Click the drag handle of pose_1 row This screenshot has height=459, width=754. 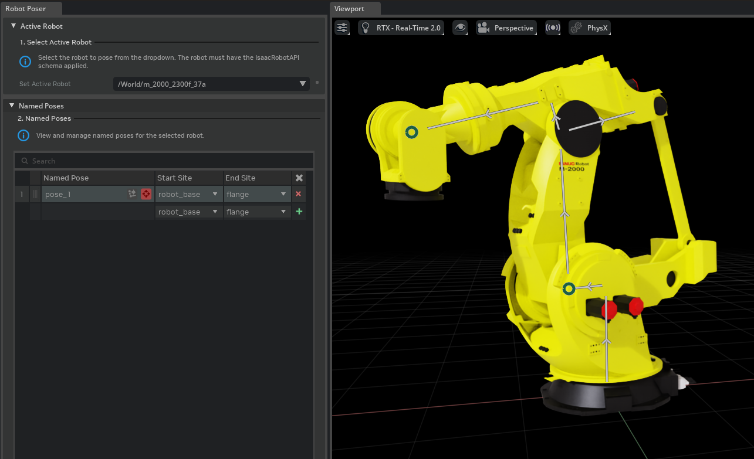35,194
